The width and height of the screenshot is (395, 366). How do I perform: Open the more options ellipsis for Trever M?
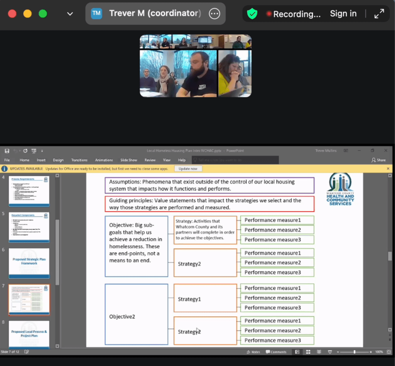(214, 14)
